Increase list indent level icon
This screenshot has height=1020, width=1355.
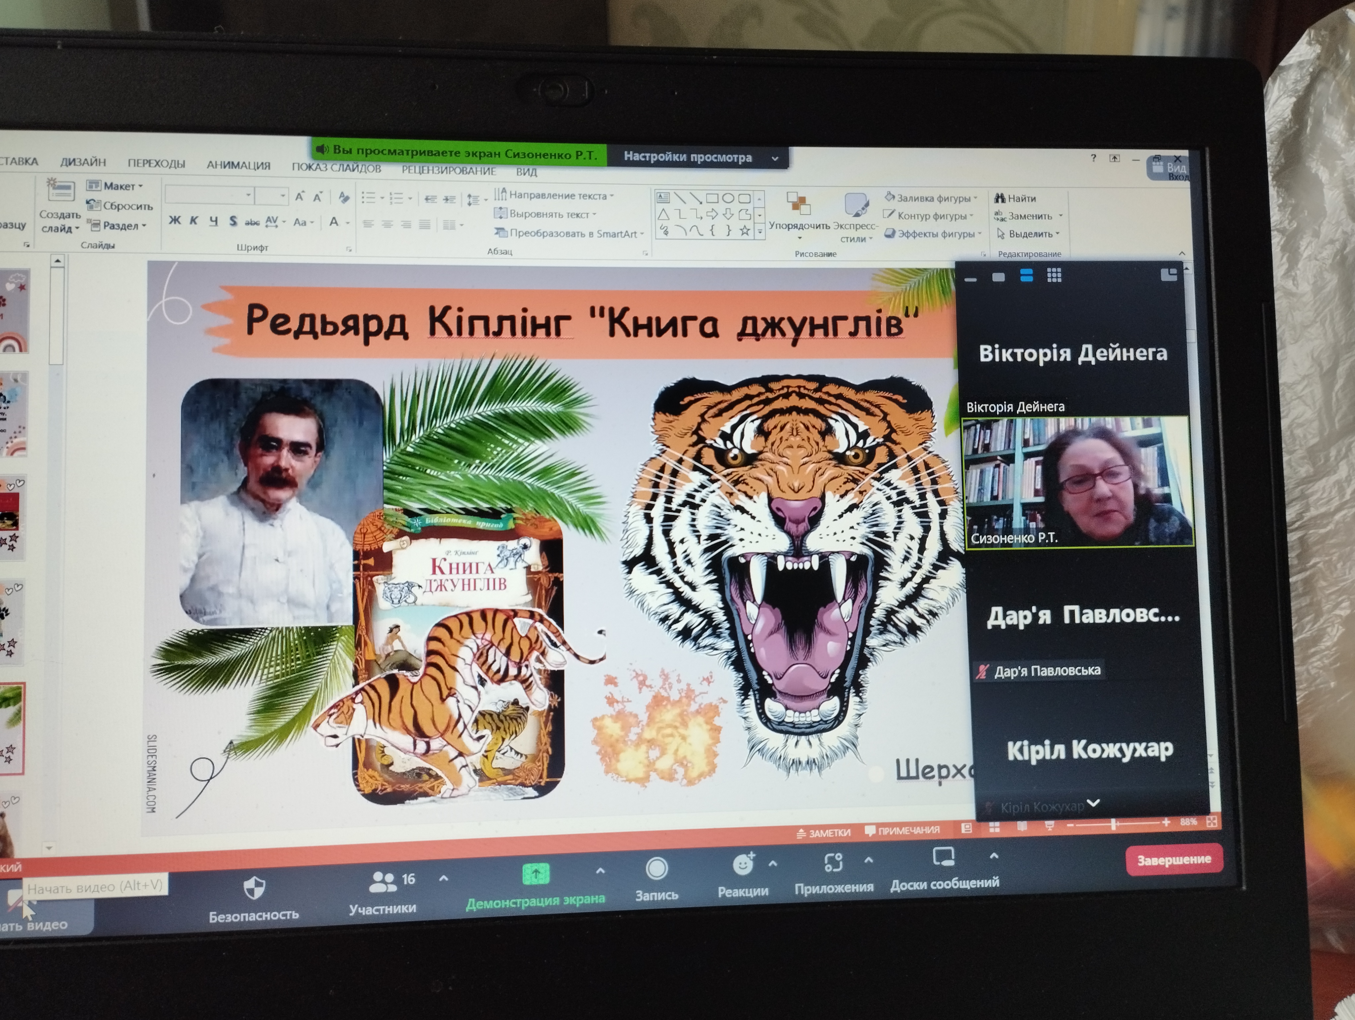[450, 199]
